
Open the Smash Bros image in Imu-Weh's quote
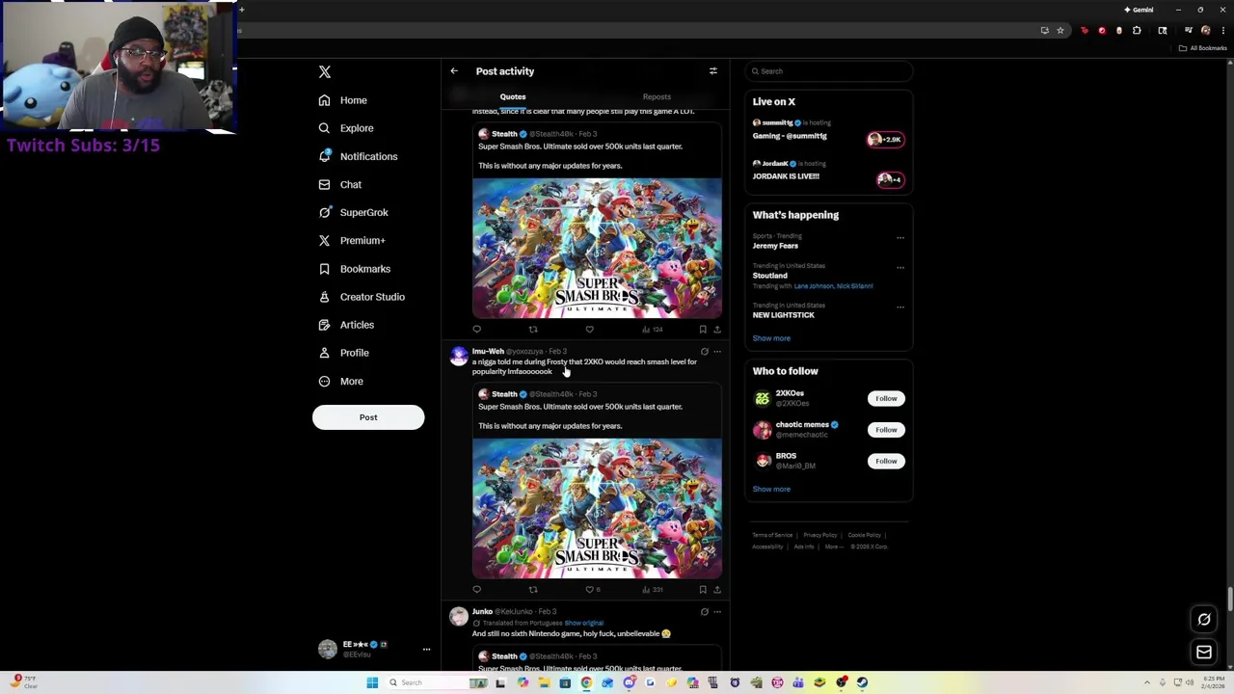coord(597,508)
